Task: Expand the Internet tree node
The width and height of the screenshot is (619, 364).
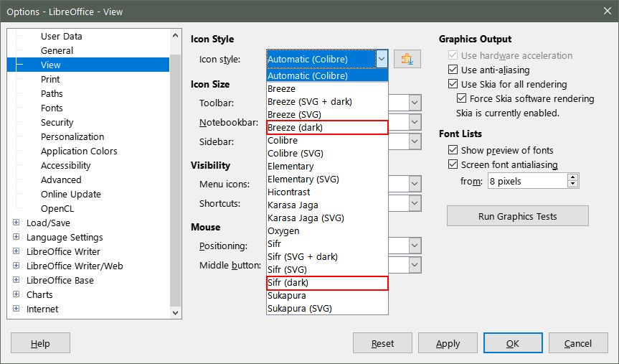Action: pyautogui.click(x=16, y=309)
